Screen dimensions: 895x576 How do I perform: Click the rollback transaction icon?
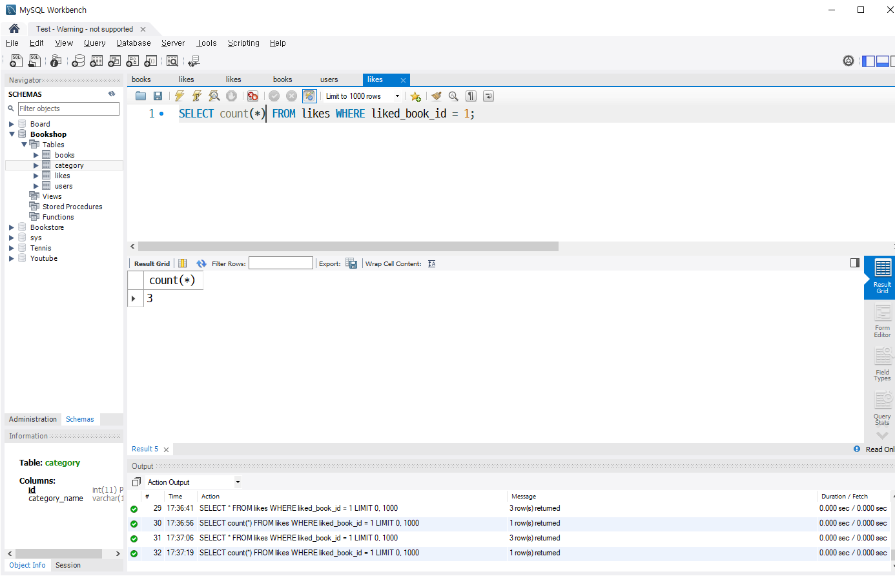tap(291, 96)
